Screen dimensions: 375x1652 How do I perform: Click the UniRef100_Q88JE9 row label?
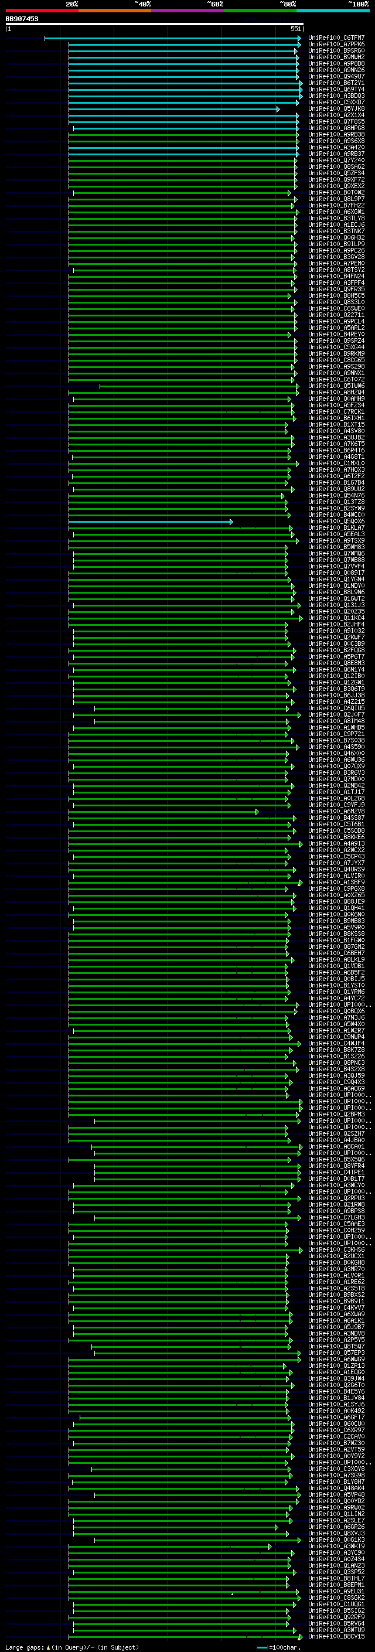tap(336, 902)
